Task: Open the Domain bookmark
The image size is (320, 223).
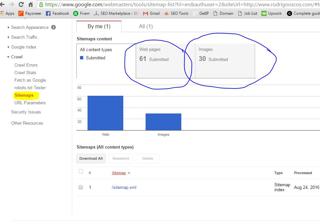Action: (223, 13)
